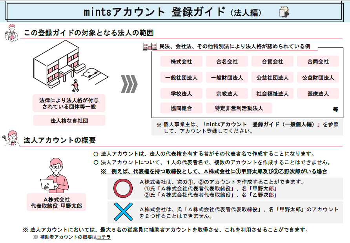Click the 法人格なき社団 box
350x243 pixels.
(x=69, y=120)
